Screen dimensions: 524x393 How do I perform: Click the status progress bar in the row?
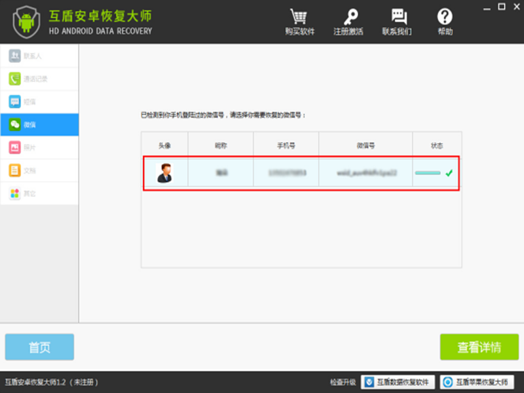(428, 173)
